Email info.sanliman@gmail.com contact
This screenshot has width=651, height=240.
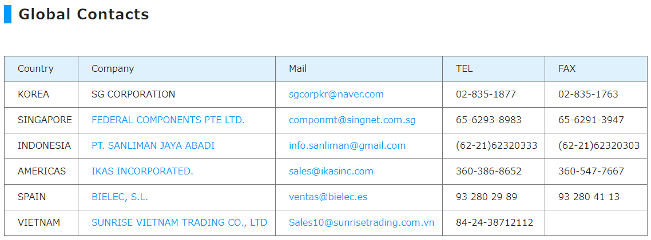click(x=347, y=145)
